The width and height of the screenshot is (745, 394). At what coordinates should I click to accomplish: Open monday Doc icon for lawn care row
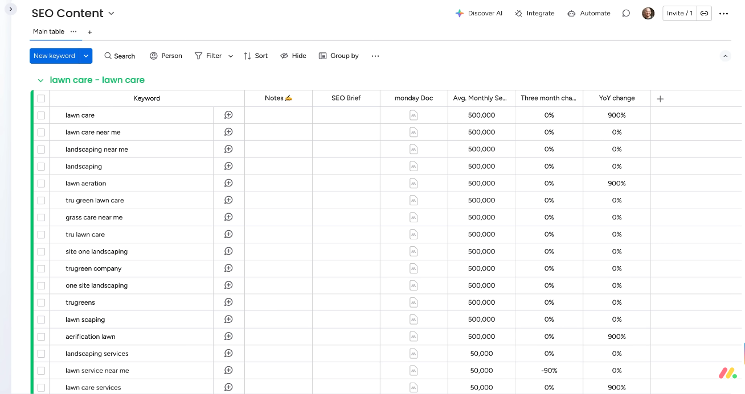point(414,115)
